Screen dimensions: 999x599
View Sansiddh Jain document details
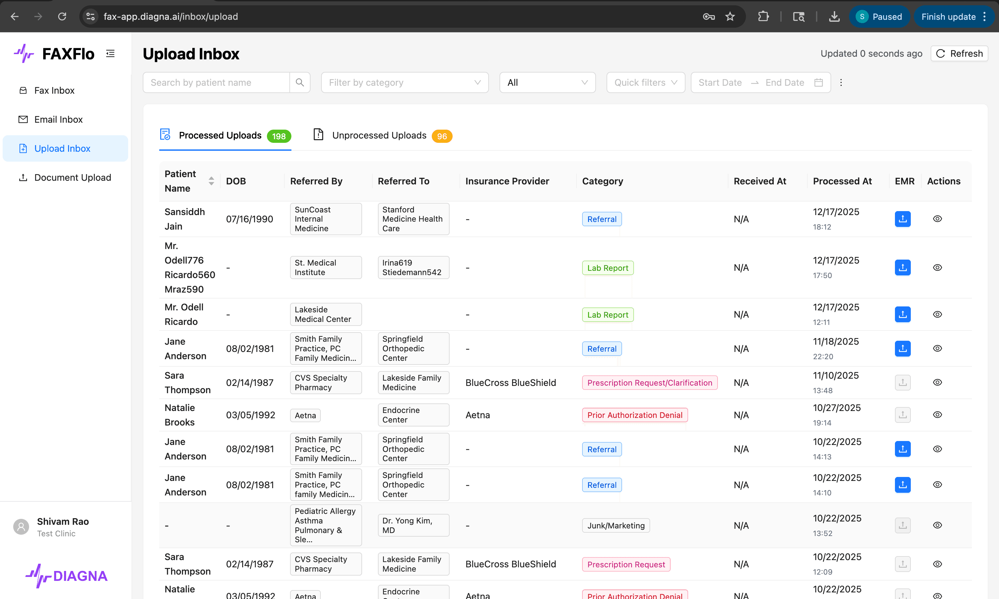pyautogui.click(x=937, y=219)
